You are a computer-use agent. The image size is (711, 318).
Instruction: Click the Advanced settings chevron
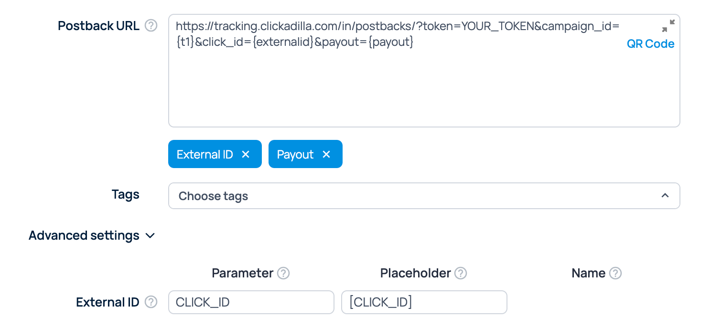coord(150,235)
